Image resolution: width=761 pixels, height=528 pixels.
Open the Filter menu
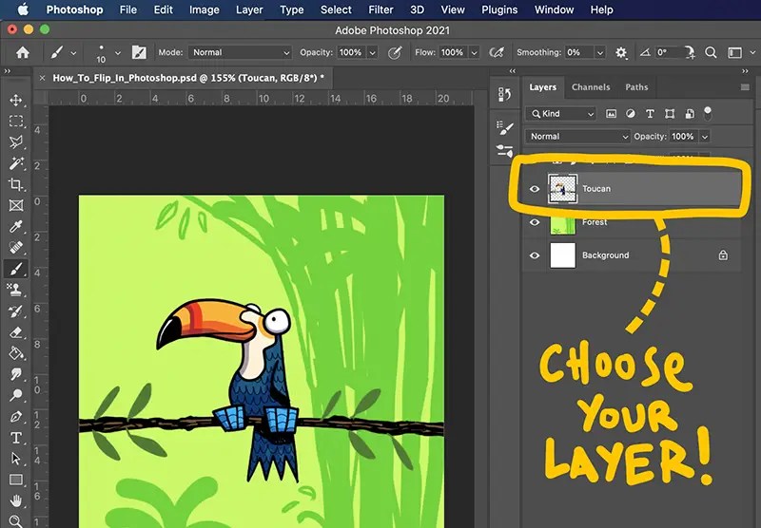point(380,9)
